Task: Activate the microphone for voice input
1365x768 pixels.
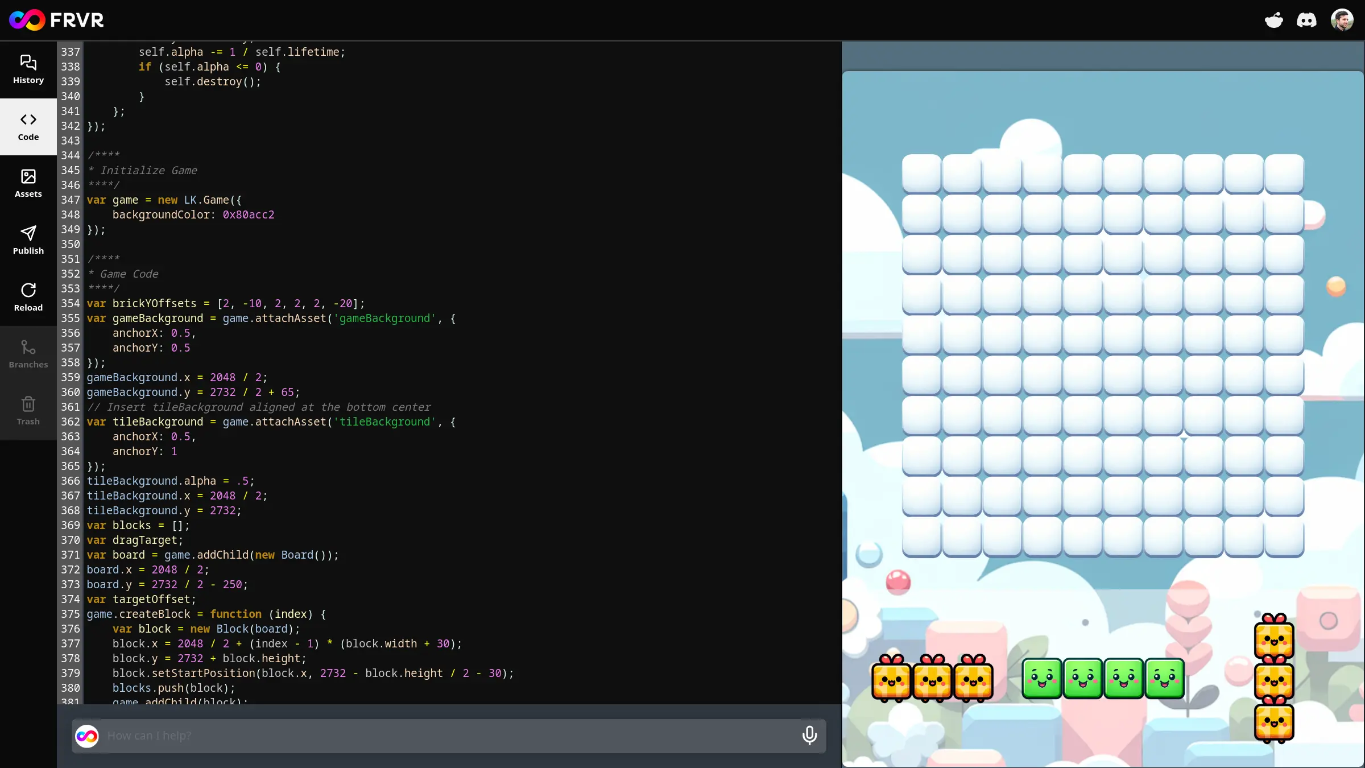Action: tap(809, 735)
